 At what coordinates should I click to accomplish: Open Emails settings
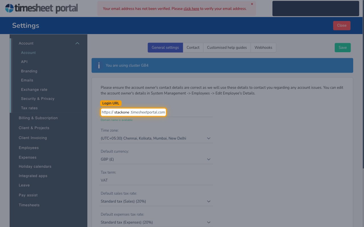point(27,80)
